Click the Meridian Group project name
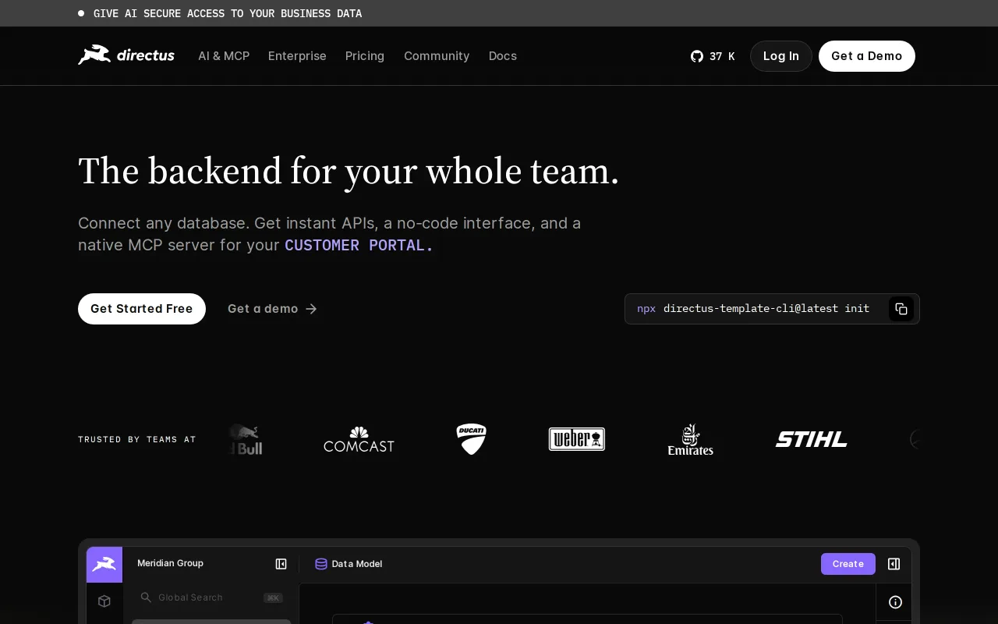Image resolution: width=998 pixels, height=624 pixels. [170, 563]
